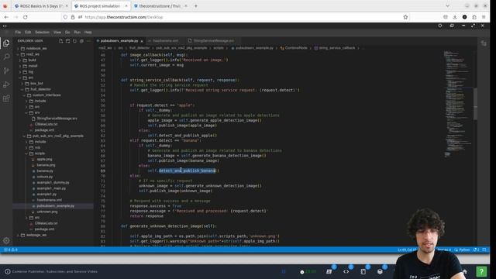Open the Edit menu
496x279 pixels.
pos(28,33)
